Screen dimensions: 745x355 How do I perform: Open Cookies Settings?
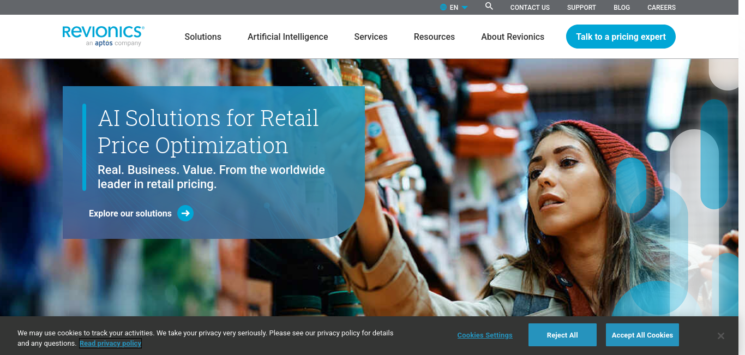[485, 335]
